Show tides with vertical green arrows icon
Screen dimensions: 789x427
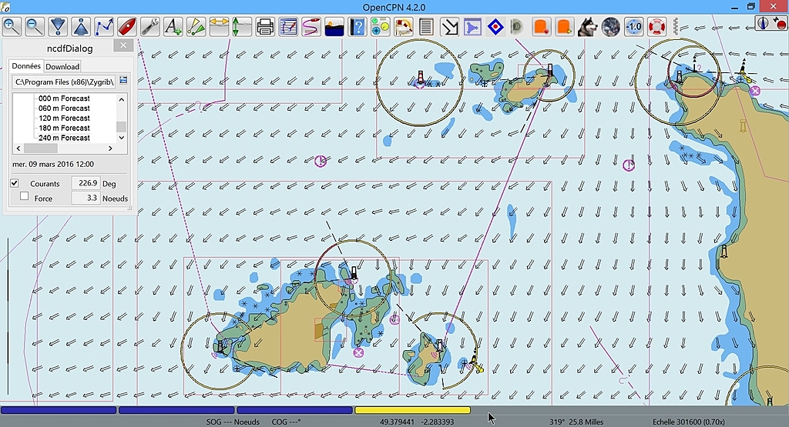point(242,26)
